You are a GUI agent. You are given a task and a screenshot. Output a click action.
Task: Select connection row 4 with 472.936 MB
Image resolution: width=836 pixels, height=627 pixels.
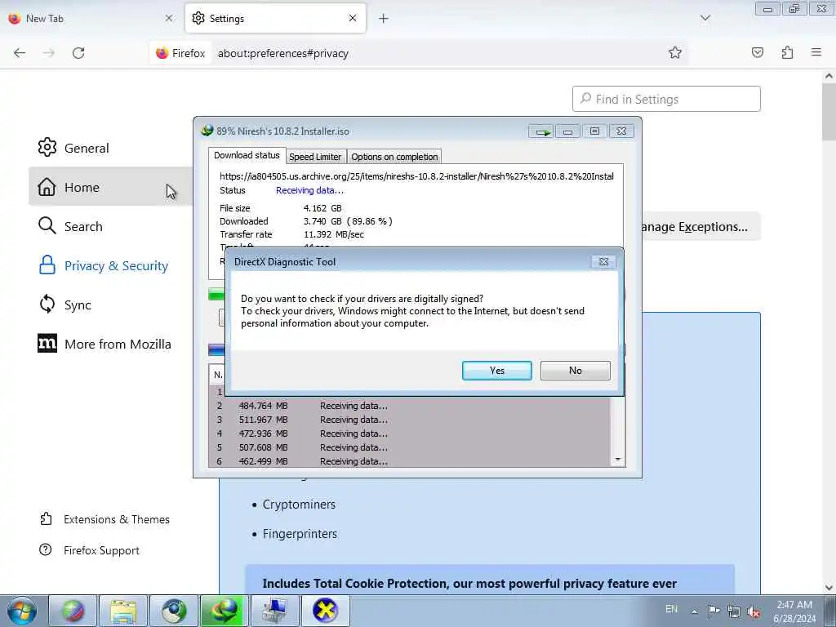tap(410, 434)
